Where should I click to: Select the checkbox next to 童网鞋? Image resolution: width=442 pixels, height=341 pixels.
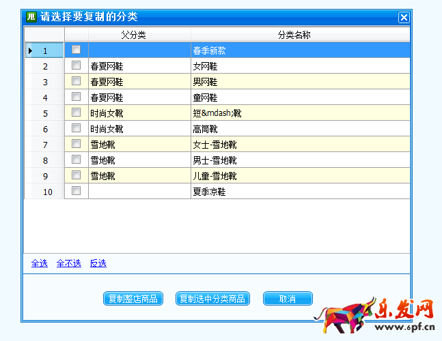click(x=76, y=97)
